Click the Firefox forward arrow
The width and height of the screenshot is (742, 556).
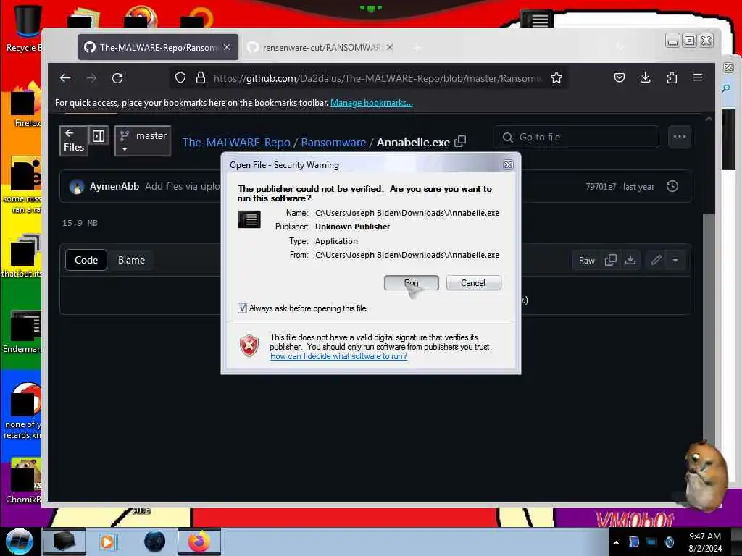pyautogui.click(x=91, y=78)
